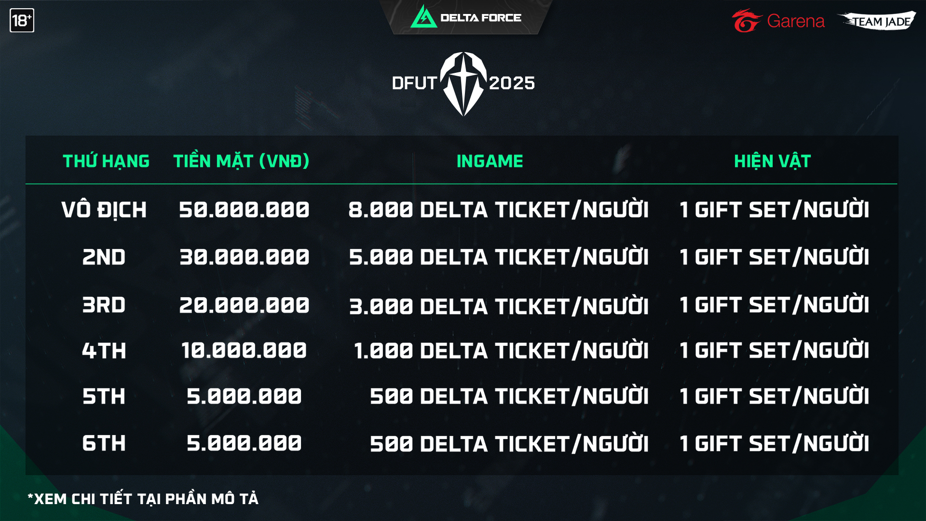Click the 18+ age rating badge

[22, 20]
